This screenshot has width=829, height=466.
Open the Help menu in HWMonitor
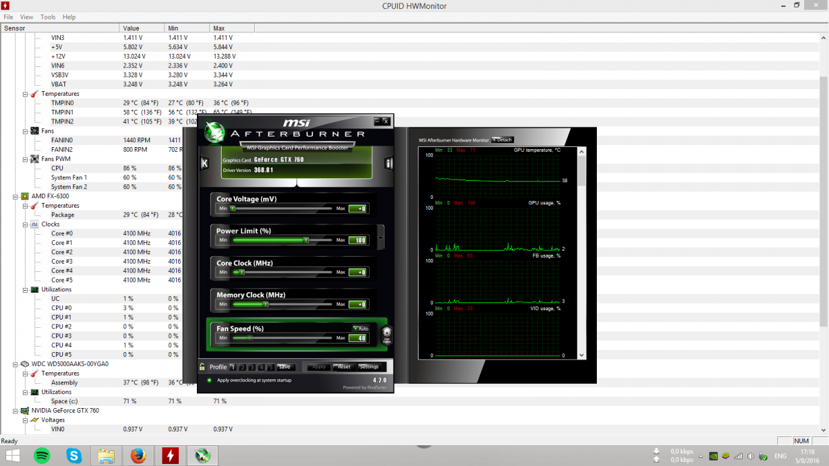pos(69,17)
